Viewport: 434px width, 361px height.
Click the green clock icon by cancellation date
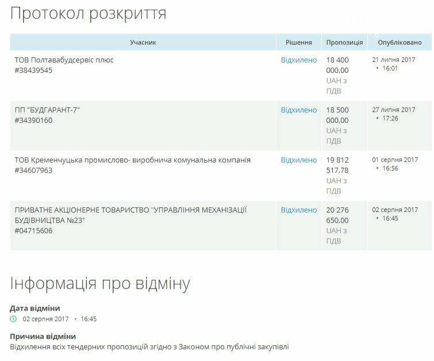(x=13, y=319)
